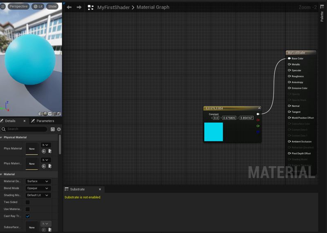Select the Substrate tab
327x233 pixels.
(77, 189)
